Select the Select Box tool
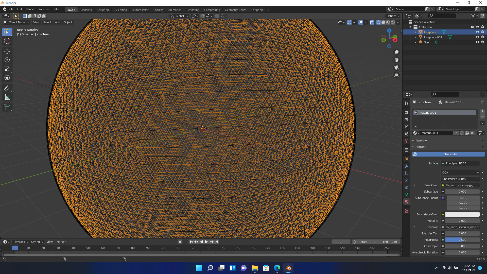The image size is (487, 274). (x=7, y=32)
